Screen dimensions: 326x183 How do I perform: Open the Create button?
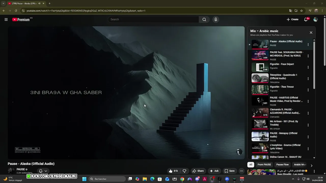click(x=292, y=20)
